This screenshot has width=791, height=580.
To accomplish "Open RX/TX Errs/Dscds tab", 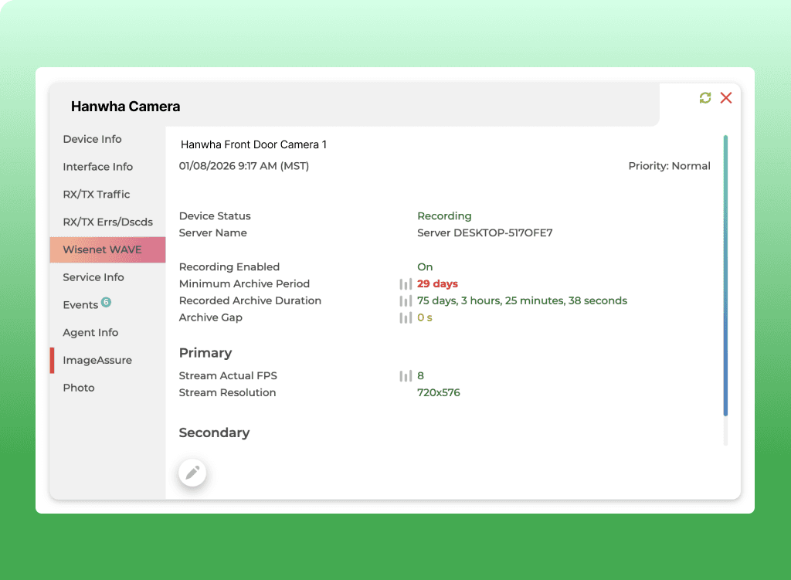I will tap(107, 222).
